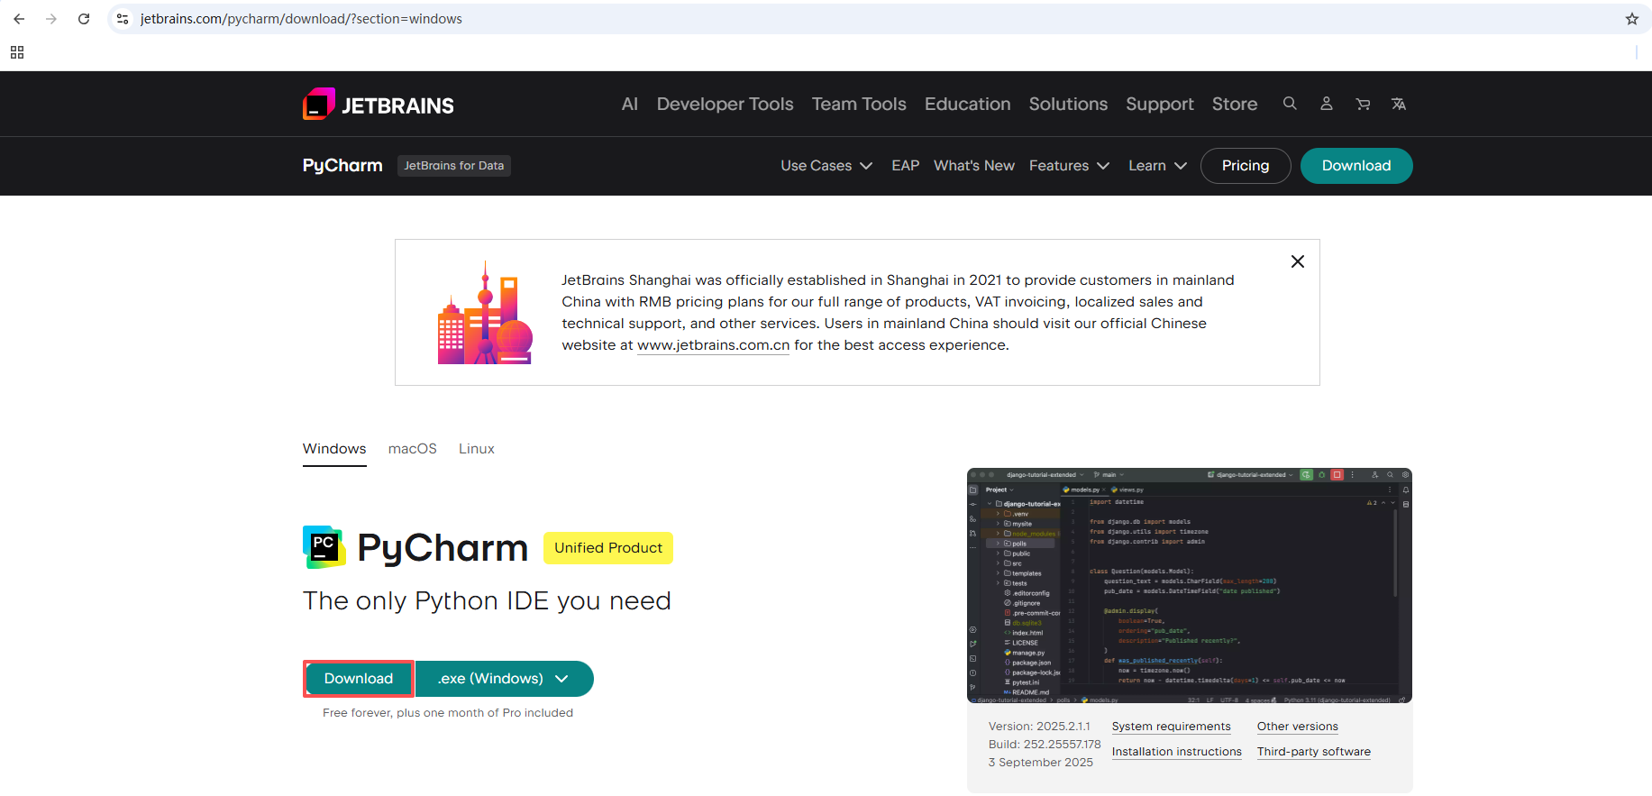This screenshot has width=1652, height=796.
Task: Click 'The only Python IDE you need' tagline
Action: coord(487,601)
